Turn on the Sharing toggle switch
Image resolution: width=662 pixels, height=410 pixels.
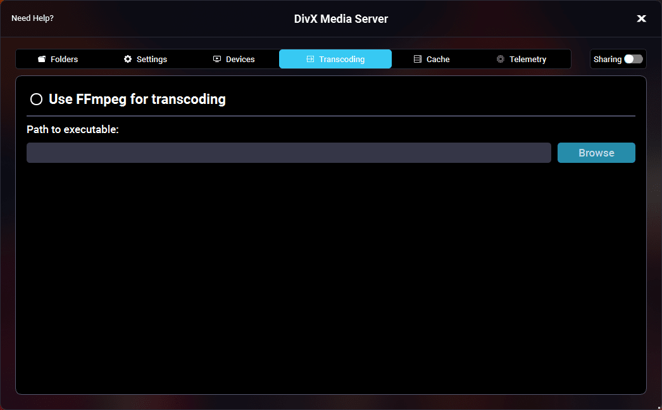pyautogui.click(x=633, y=59)
